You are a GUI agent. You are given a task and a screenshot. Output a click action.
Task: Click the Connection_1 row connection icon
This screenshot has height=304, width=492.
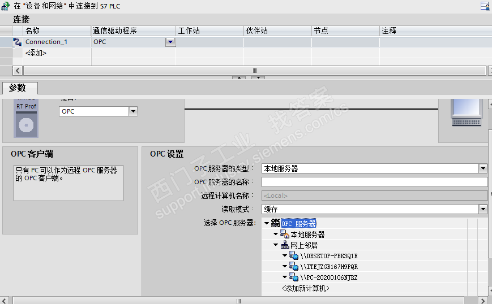click(x=17, y=42)
